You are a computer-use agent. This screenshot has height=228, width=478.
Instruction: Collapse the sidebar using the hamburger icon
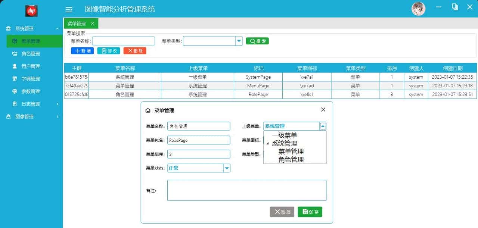click(69, 10)
